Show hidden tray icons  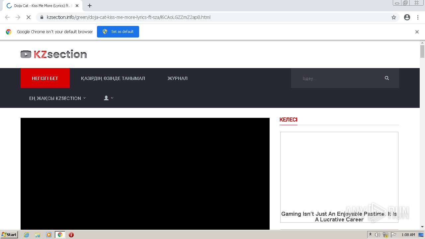point(370,235)
